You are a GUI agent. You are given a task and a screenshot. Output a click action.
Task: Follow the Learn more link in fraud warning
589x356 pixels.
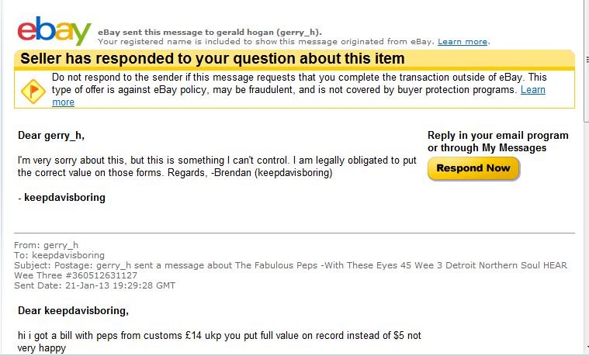click(x=533, y=90)
